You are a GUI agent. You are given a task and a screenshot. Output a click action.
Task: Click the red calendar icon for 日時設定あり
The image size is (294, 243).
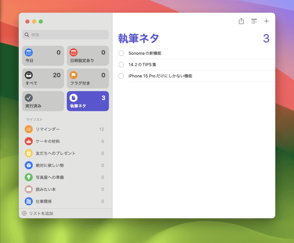[73, 52]
